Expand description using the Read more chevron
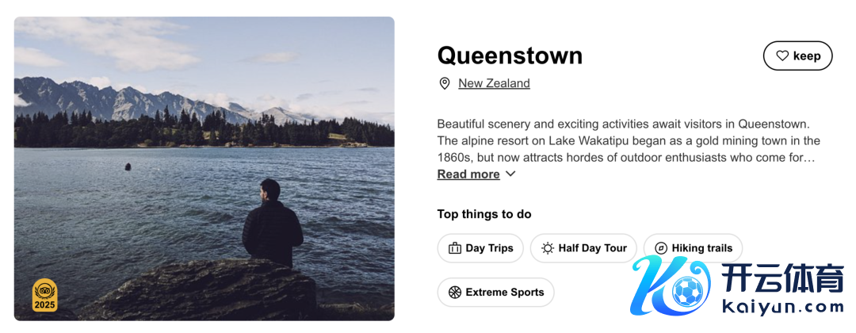 [510, 174]
